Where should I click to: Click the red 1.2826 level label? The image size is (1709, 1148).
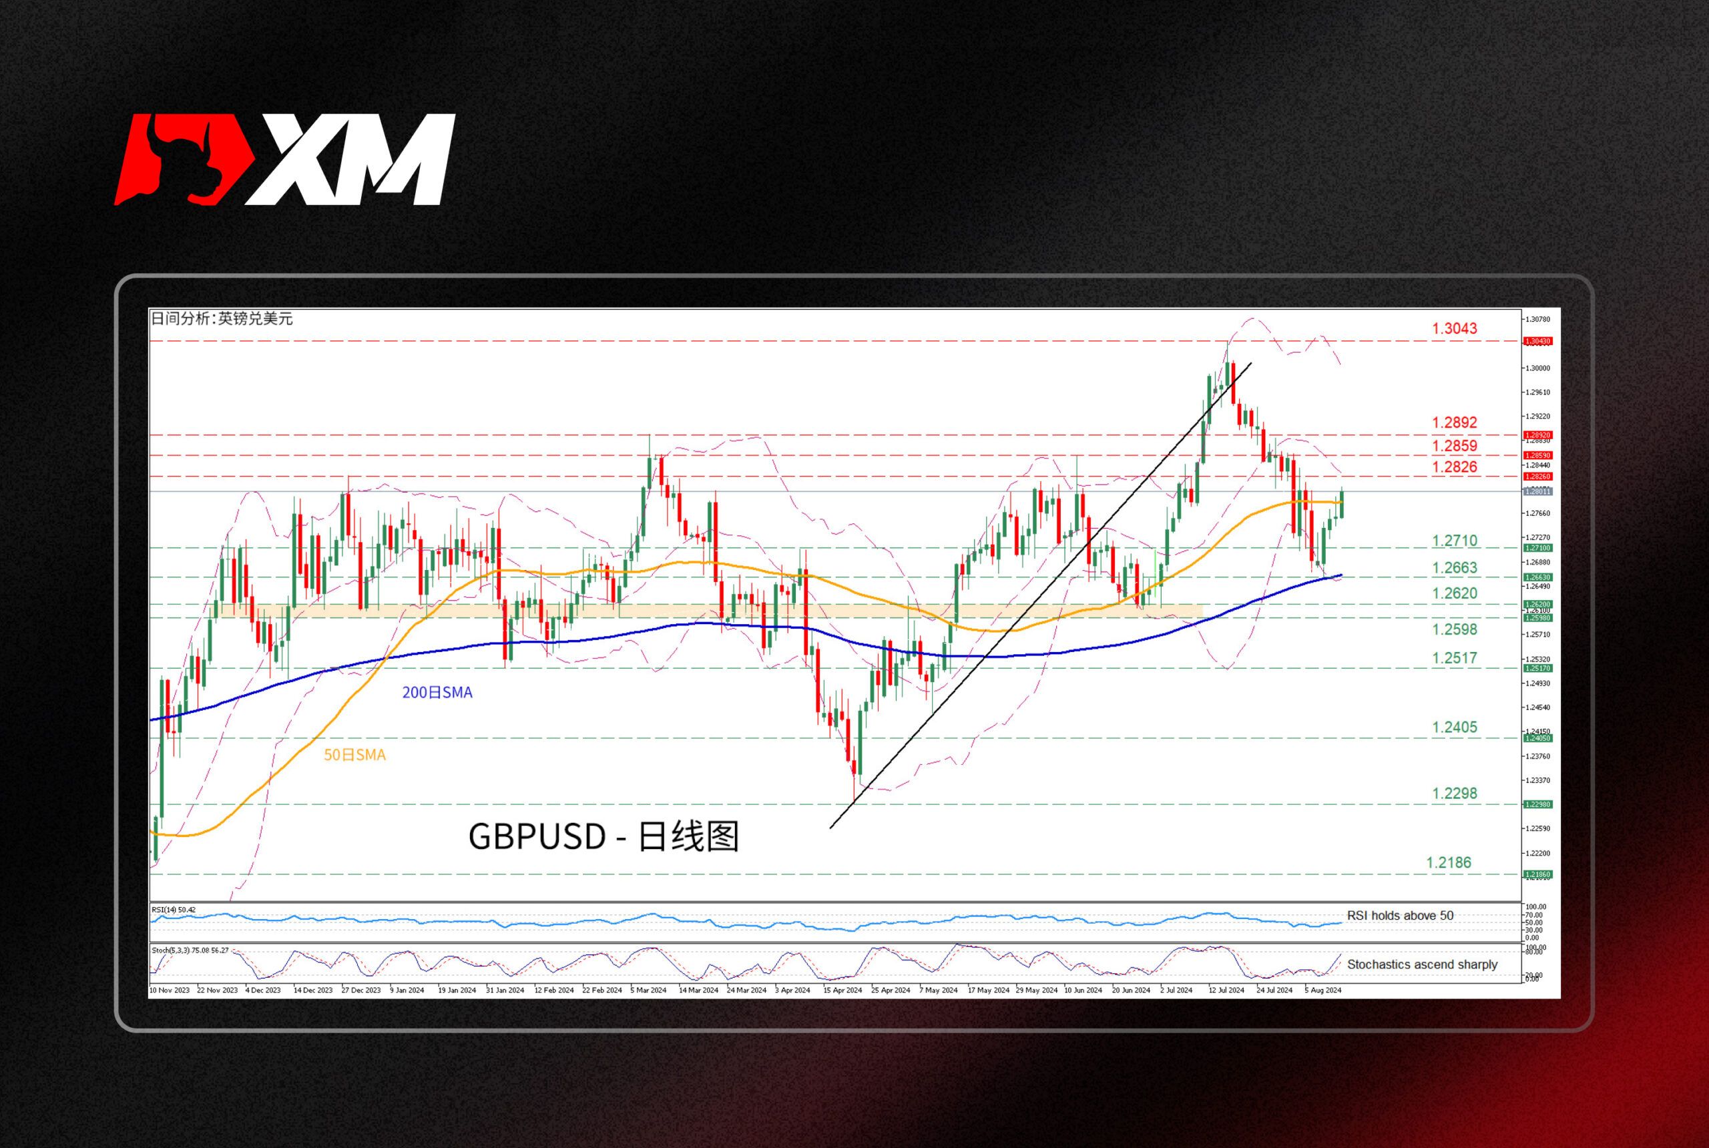point(1454,467)
